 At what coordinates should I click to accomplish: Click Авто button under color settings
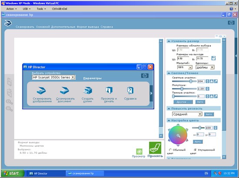click(198, 142)
